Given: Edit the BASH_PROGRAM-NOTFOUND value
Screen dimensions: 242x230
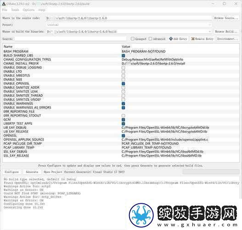Looking at the screenshot, I should [144, 52].
